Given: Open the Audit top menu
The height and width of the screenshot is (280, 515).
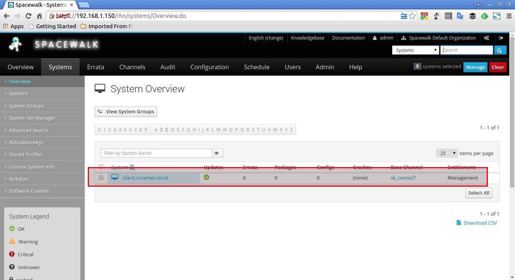Looking at the screenshot, I should [x=168, y=67].
